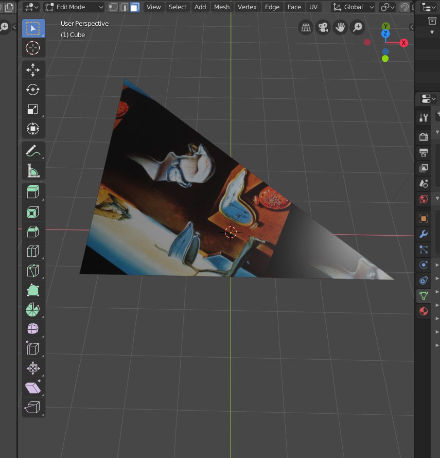
Task: Open the outliner filter dropdown arrow
Action: [x=432, y=32]
